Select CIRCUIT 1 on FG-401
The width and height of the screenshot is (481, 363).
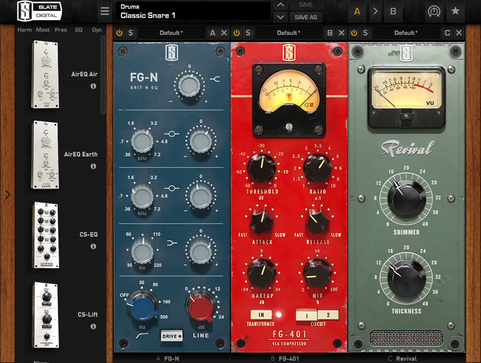coord(306,315)
